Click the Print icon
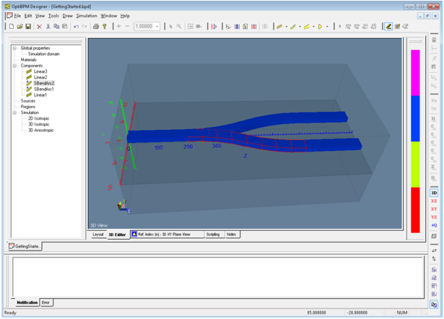444x319 pixels. 96,27
